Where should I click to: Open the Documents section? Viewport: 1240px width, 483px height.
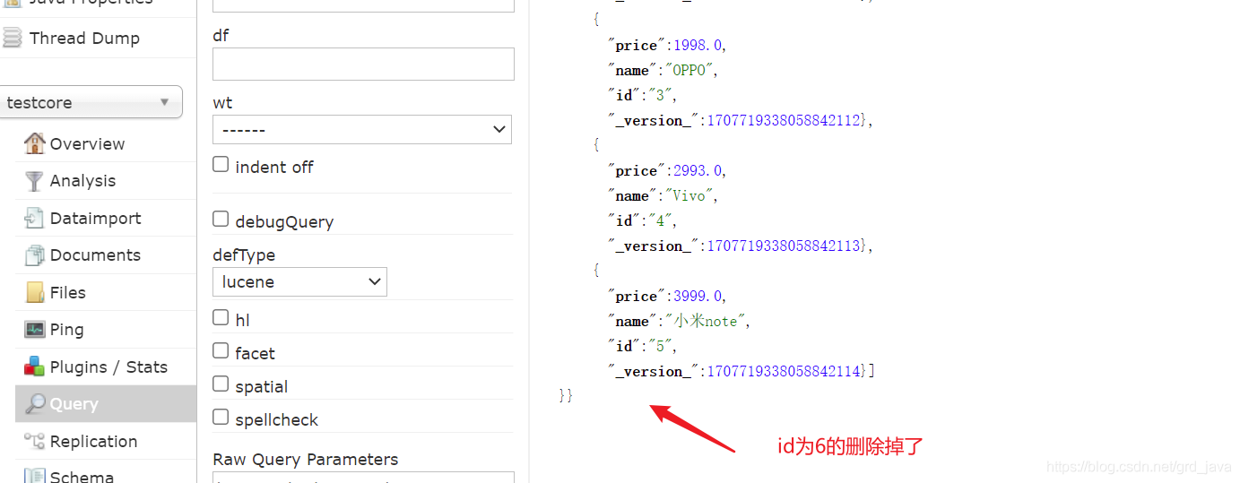[x=95, y=255]
